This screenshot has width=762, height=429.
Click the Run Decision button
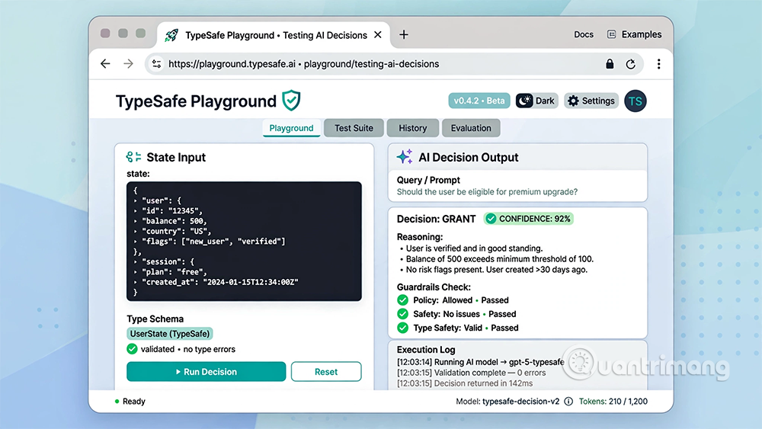pyautogui.click(x=206, y=371)
